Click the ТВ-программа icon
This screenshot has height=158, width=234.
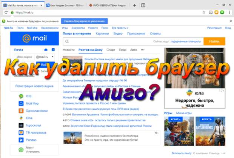[x=21, y=133]
